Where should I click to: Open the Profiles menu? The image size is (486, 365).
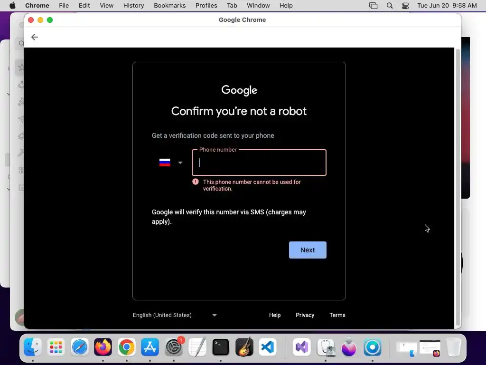point(206,5)
